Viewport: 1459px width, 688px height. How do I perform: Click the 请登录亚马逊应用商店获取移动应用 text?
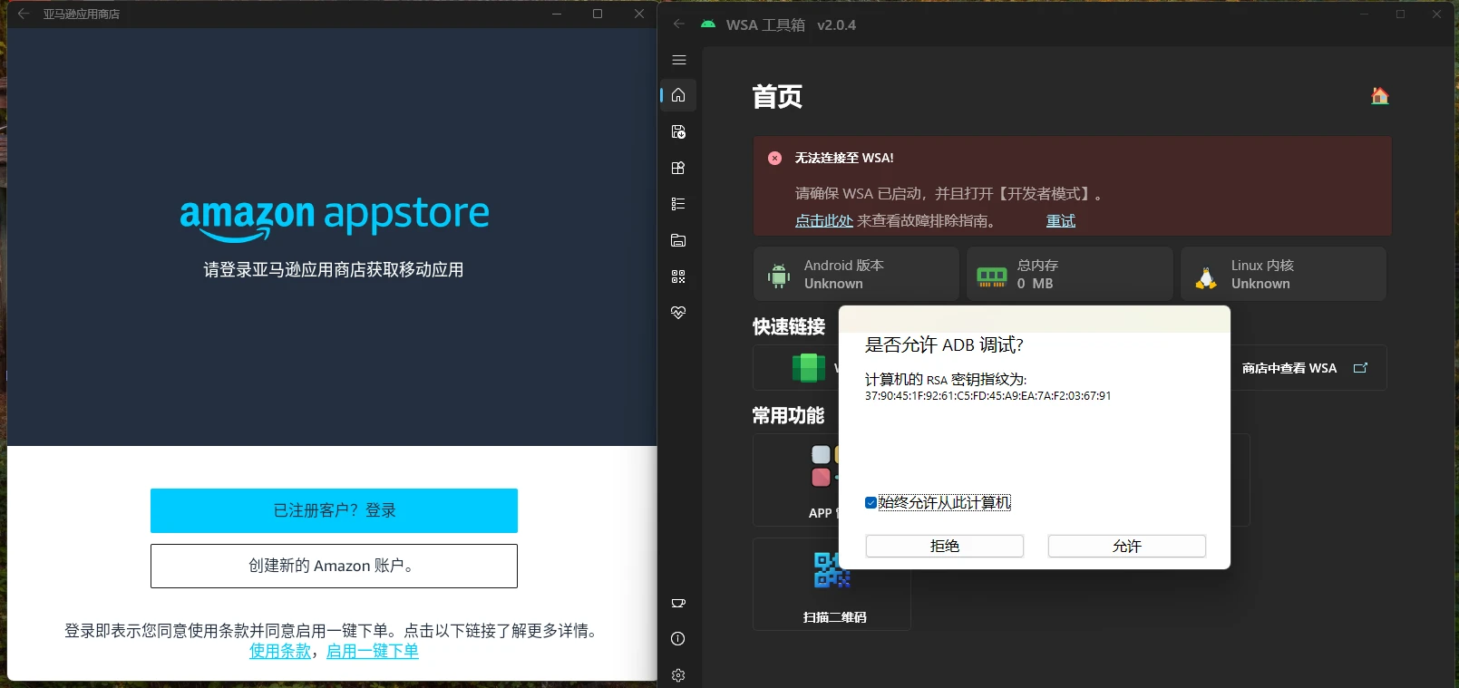point(334,270)
